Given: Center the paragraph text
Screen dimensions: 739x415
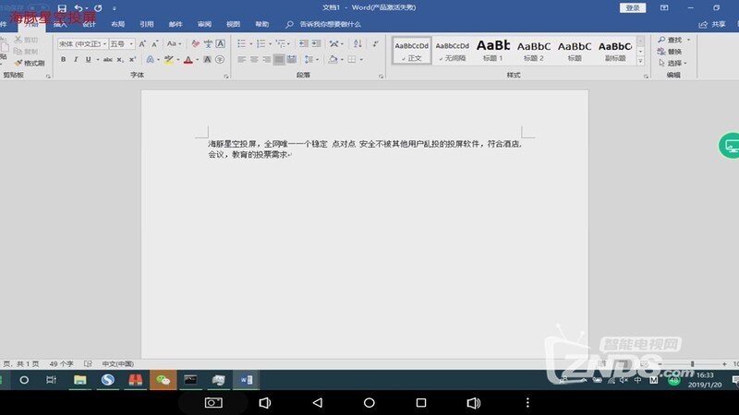Looking at the screenshot, I should 254,59.
